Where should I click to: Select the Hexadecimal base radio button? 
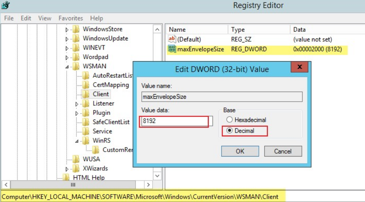230,119
